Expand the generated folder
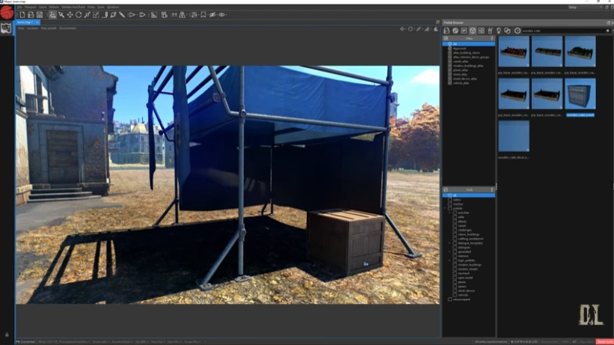The width and height of the screenshot is (614, 345). pos(449,251)
